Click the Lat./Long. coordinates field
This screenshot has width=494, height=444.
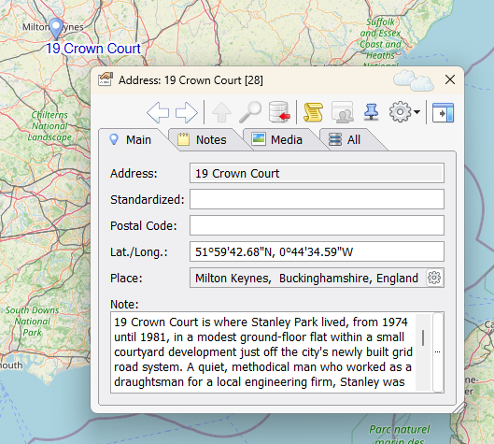click(317, 251)
